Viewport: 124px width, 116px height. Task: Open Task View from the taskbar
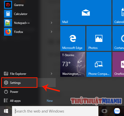tap(104, 111)
